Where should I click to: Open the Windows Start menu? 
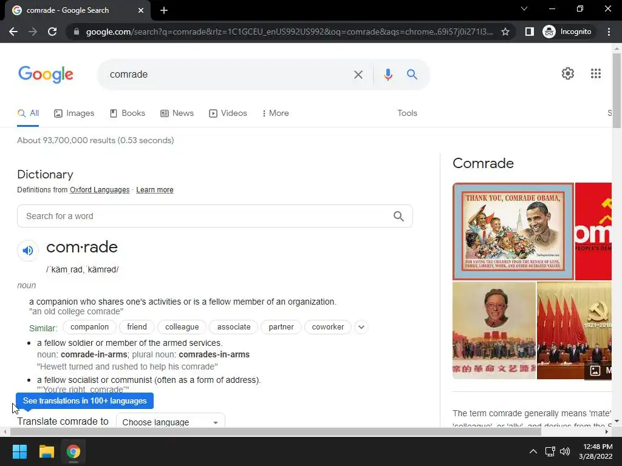point(19,451)
